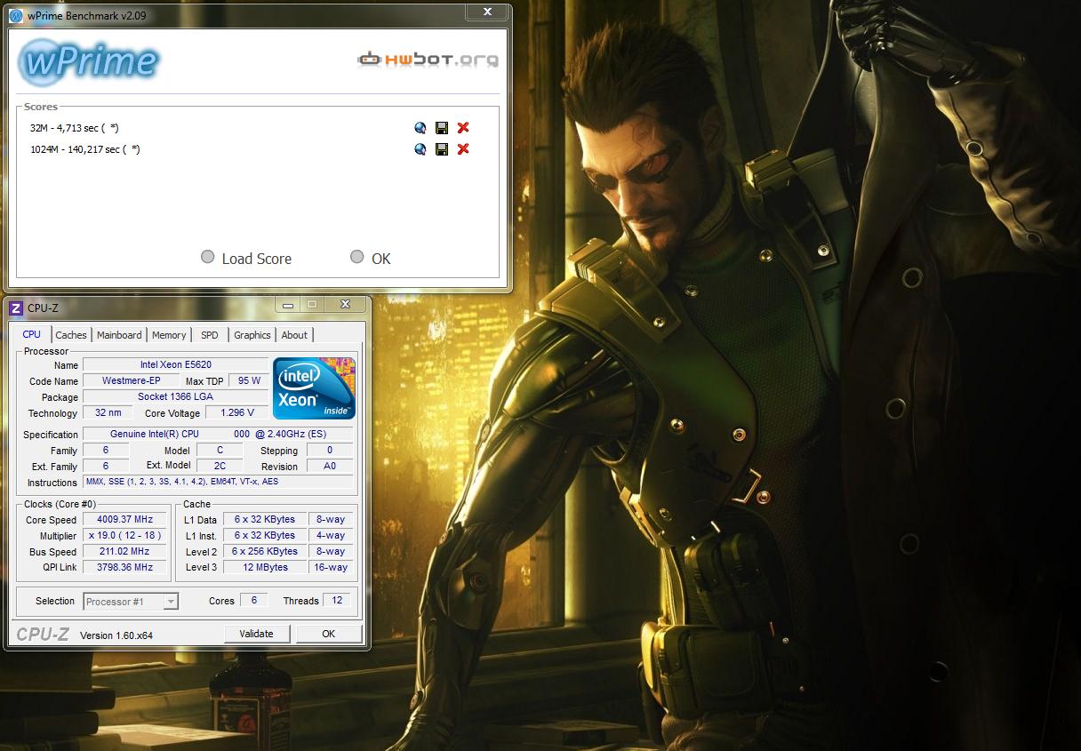Open the About tab
Image resolution: width=1081 pixels, height=751 pixels.
294,335
